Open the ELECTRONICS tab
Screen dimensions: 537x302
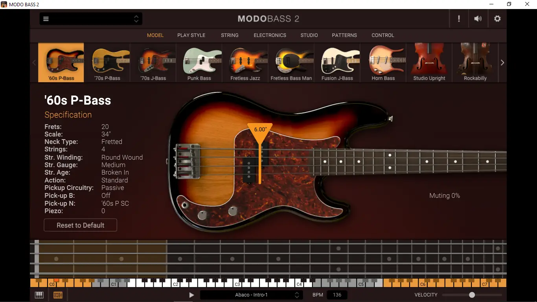(270, 35)
